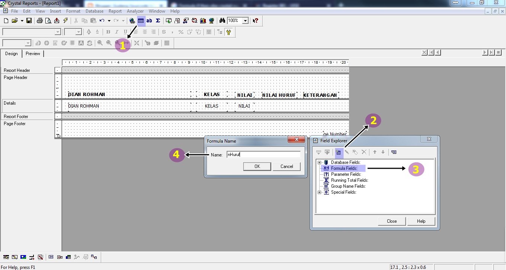506x270 pixels.
Task: Open the zoom level dropdown
Action: [245, 21]
